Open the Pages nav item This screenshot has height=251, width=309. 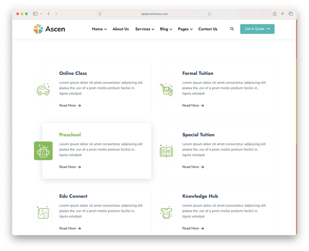tap(183, 29)
